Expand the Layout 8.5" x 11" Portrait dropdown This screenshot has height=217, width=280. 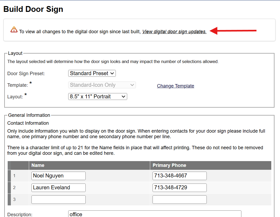[x=98, y=97]
